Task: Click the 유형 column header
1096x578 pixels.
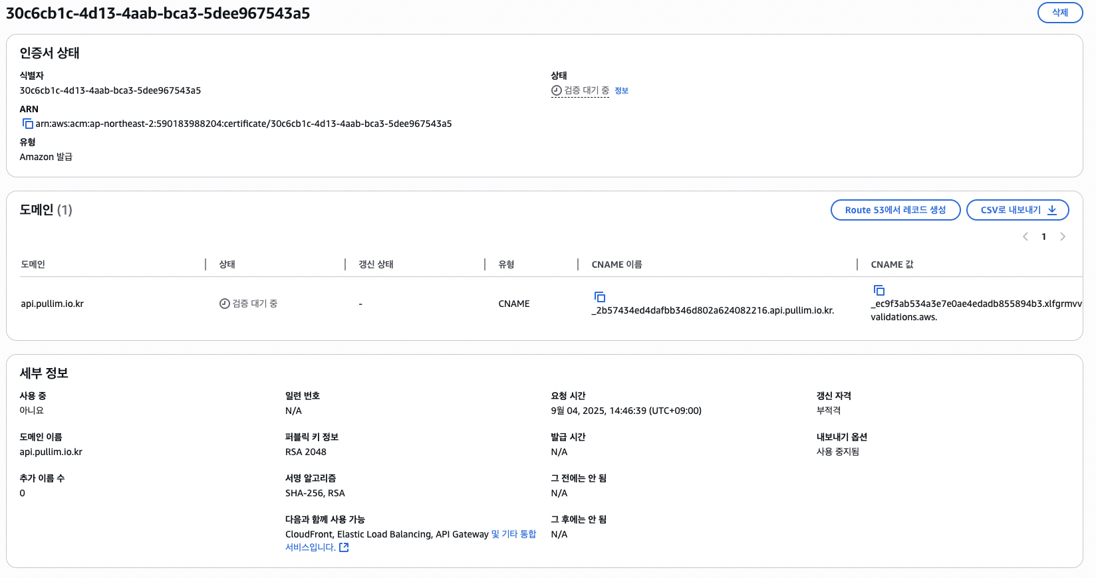Action: (506, 264)
